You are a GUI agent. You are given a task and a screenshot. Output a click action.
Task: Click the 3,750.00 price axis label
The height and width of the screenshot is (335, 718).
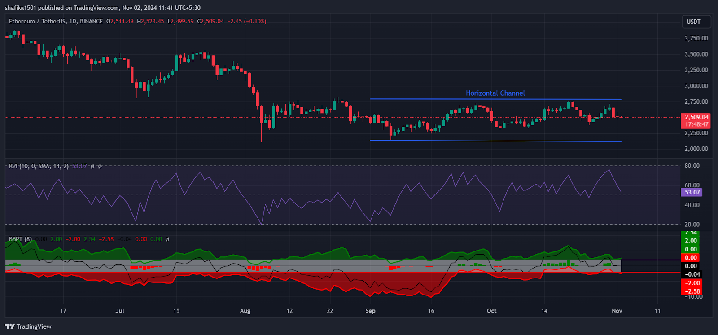[696, 38]
